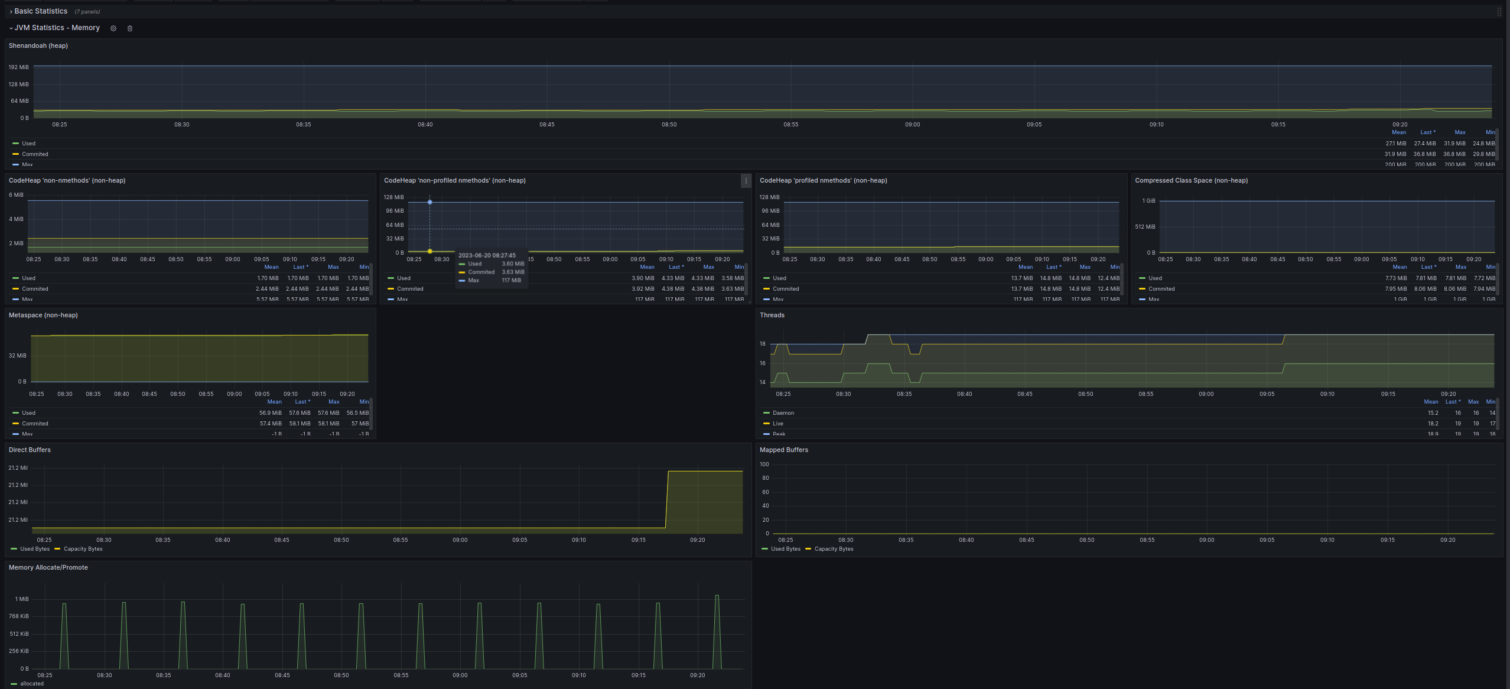This screenshot has width=1510, height=689.
Task: Open JVM Statistics row settings gear
Action: pyautogui.click(x=113, y=28)
